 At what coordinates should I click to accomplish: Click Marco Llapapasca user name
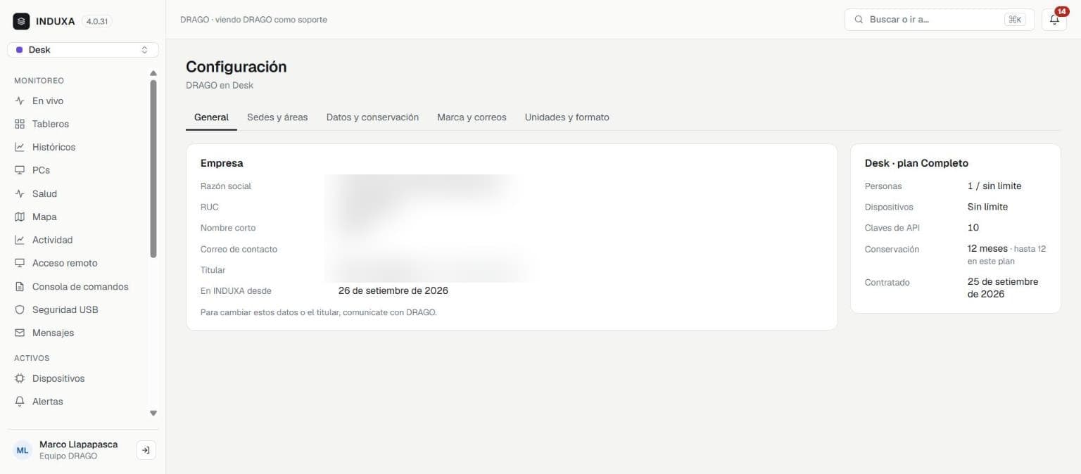point(78,444)
